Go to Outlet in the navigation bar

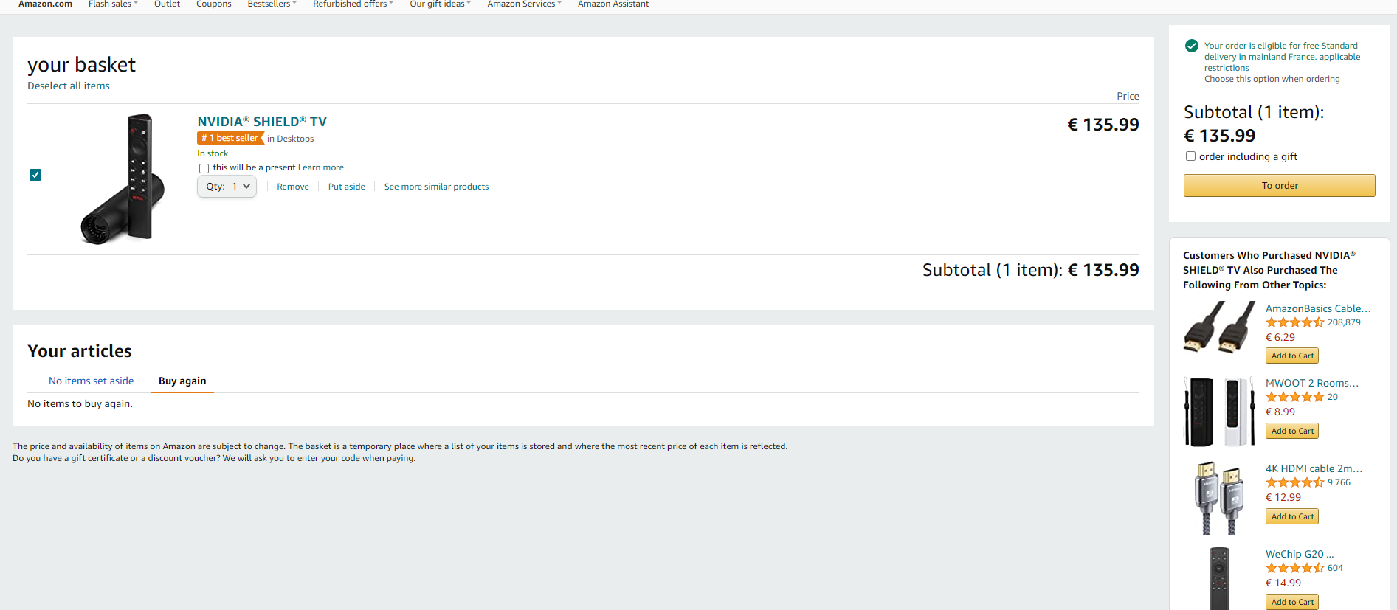click(x=167, y=4)
